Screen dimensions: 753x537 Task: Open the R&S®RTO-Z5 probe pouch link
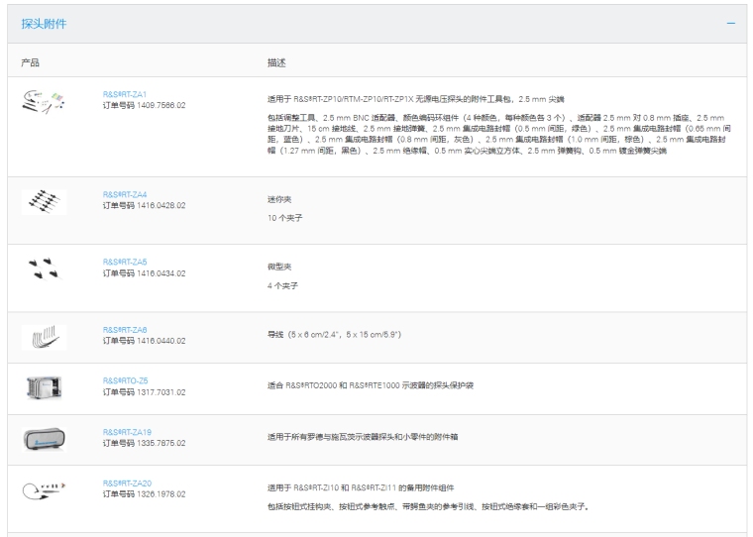tap(125, 377)
